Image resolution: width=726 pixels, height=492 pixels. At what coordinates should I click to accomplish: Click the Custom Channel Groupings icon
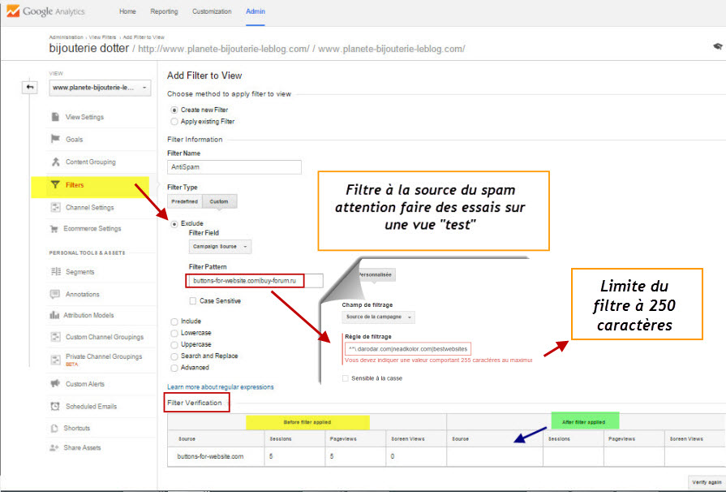[55, 337]
